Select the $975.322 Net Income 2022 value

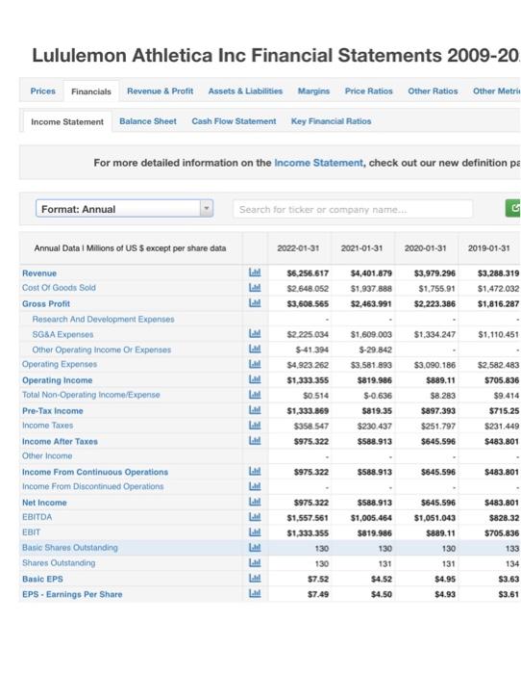(311, 503)
